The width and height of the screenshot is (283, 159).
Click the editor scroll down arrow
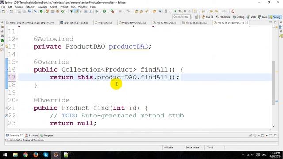(273, 126)
